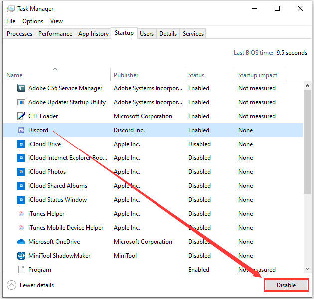Viewport: 314px width, 299px height.
Task: Click Not measured in the CTF Loader row
Action: tap(257, 116)
